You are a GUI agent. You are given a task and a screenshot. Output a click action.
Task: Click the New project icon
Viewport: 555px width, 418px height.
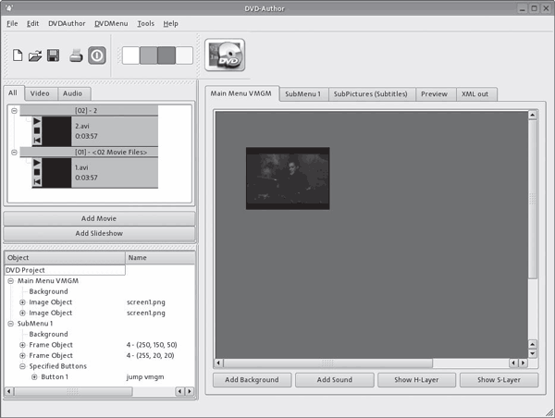(18, 55)
